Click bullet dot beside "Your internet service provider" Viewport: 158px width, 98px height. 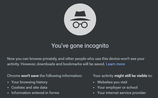94,93
